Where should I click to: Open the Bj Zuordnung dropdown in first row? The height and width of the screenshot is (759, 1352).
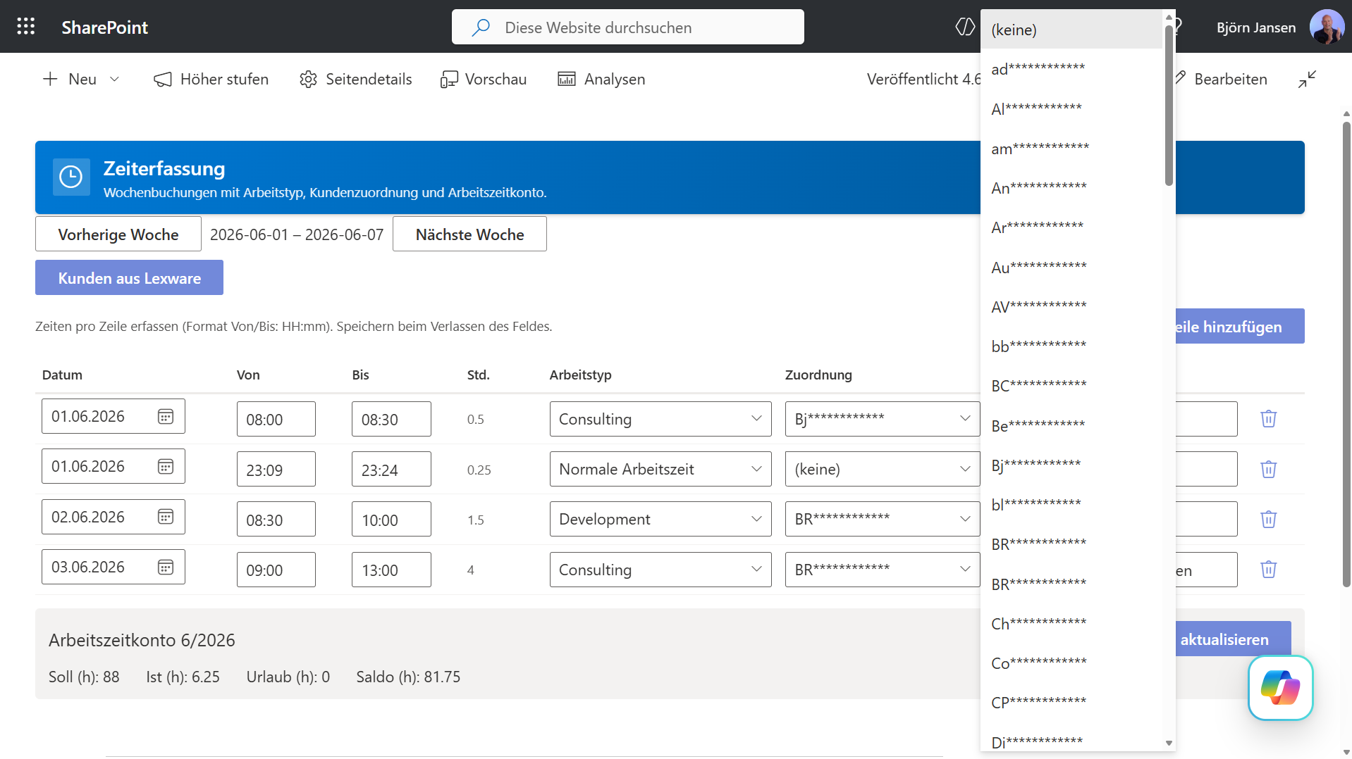pos(883,419)
